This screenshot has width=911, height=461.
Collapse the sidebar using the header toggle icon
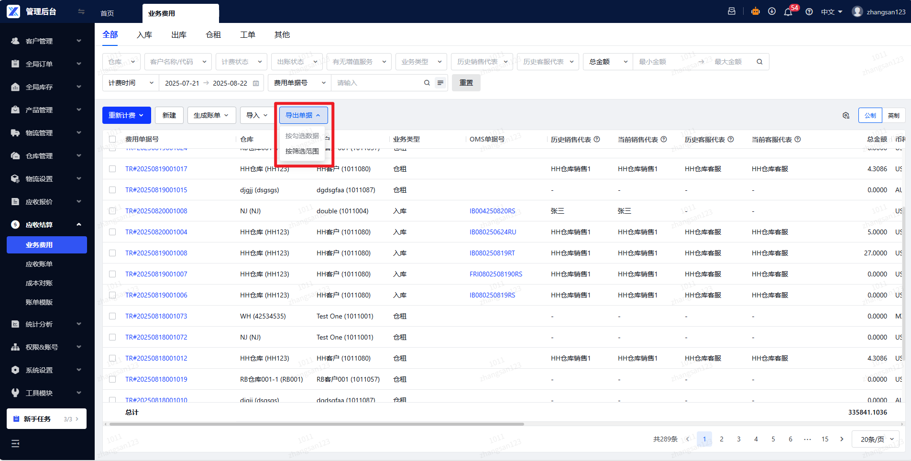tap(81, 11)
